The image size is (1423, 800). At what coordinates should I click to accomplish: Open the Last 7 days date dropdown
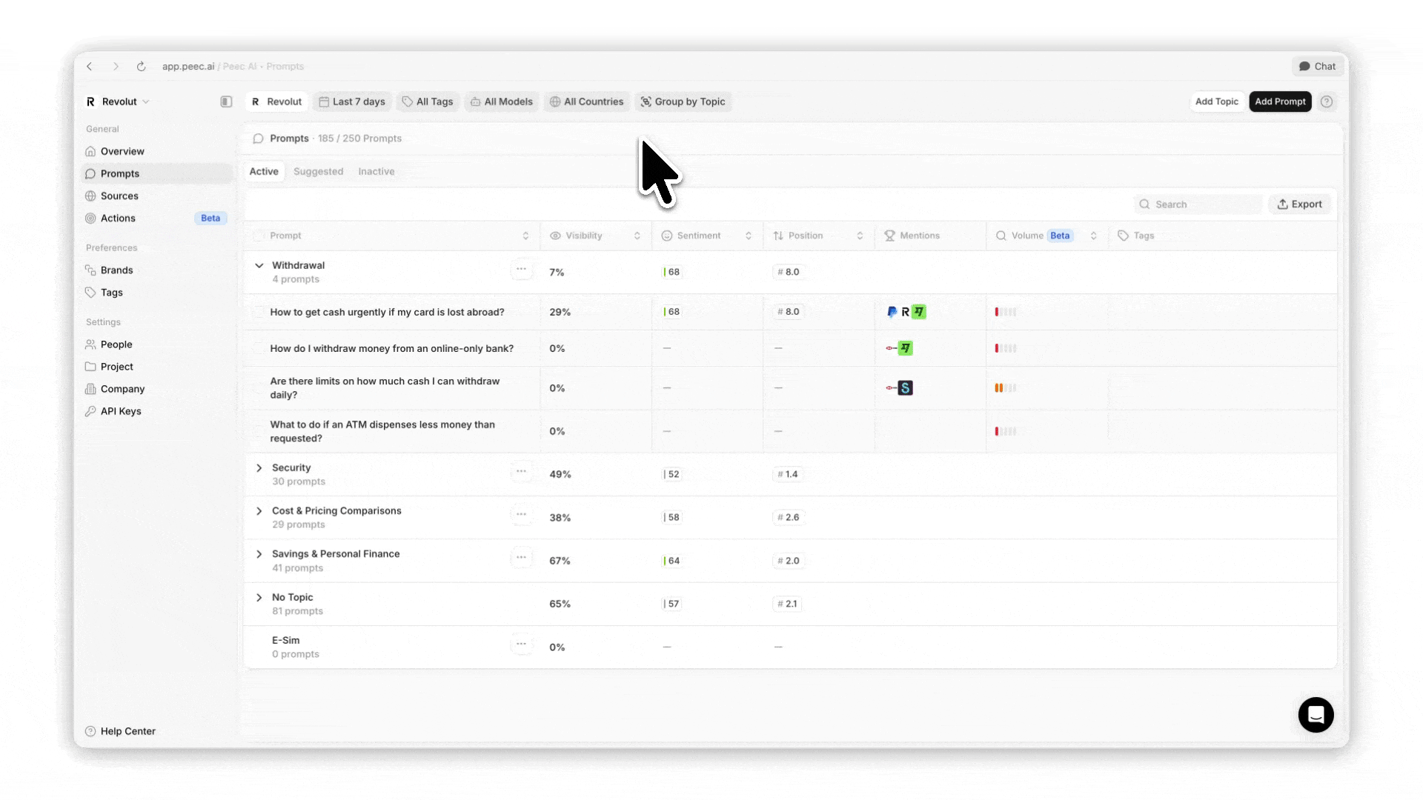(x=352, y=101)
